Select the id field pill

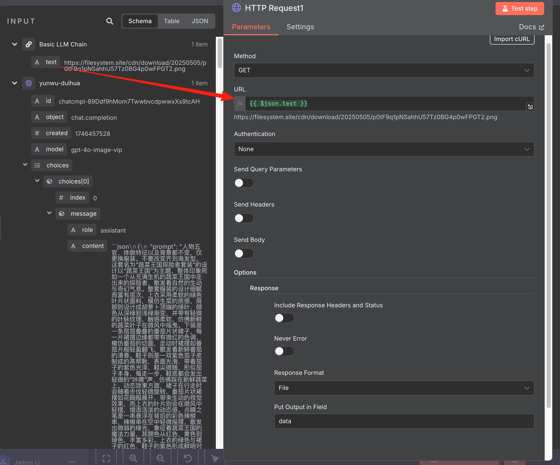[x=43, y=101]
